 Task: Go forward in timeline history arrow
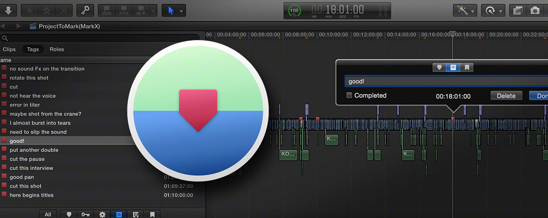pyautogui.click(x=18, y=26)
